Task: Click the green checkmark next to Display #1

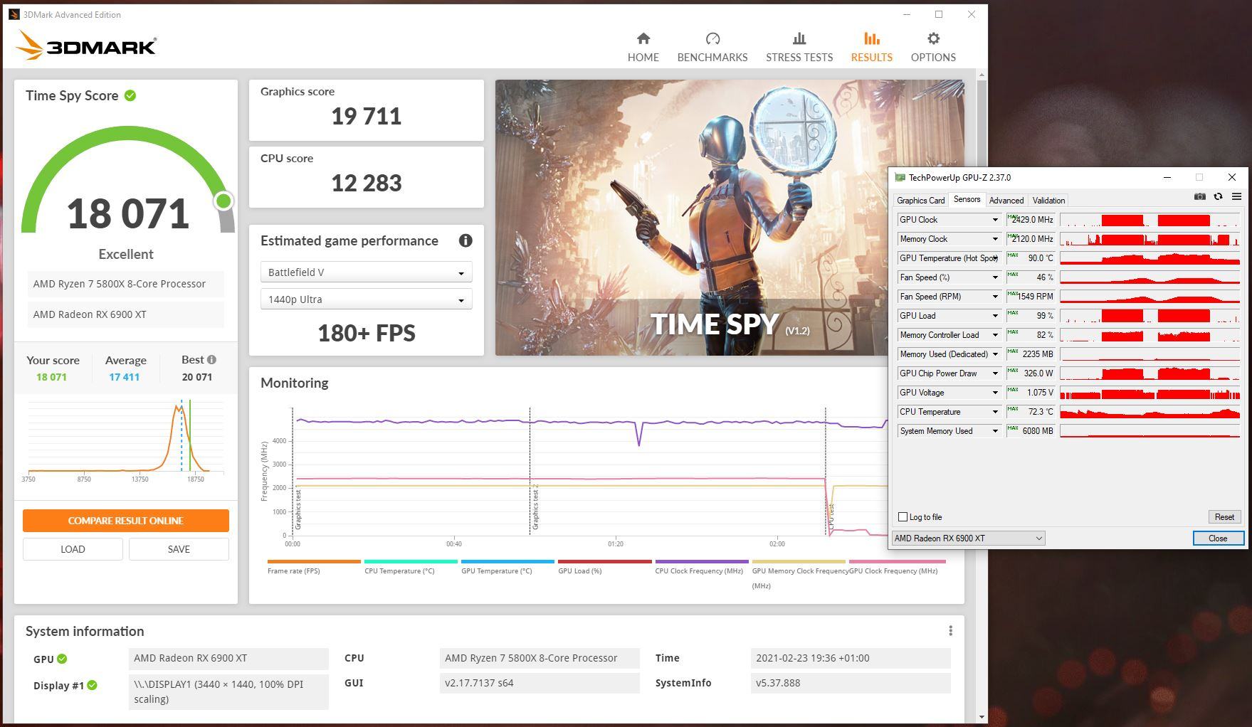Action: click(92, 685)
